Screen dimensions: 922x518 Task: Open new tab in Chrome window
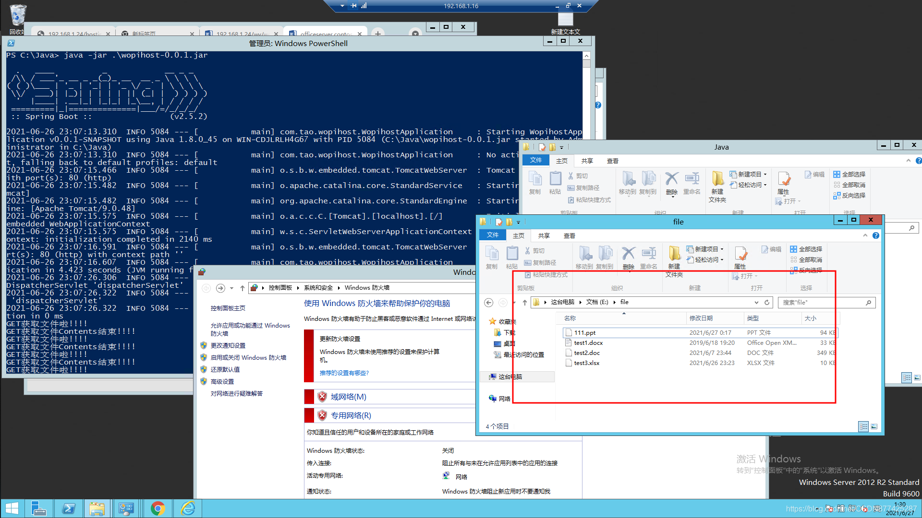point(378,33)
